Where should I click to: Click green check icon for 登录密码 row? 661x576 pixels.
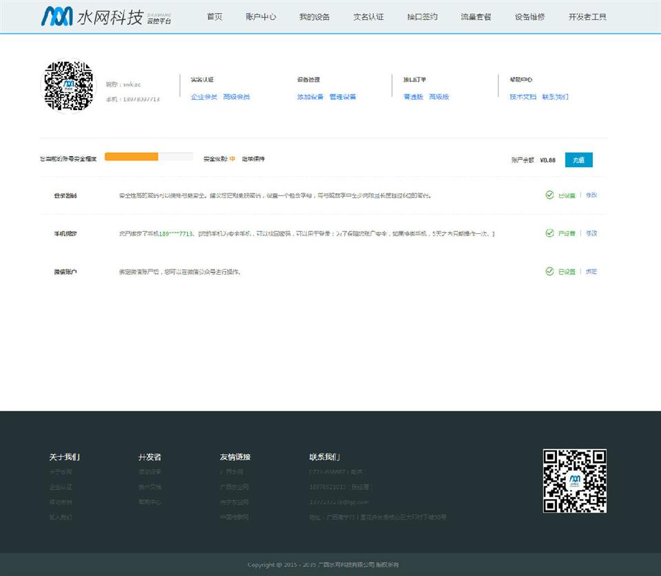click(549, 195)
